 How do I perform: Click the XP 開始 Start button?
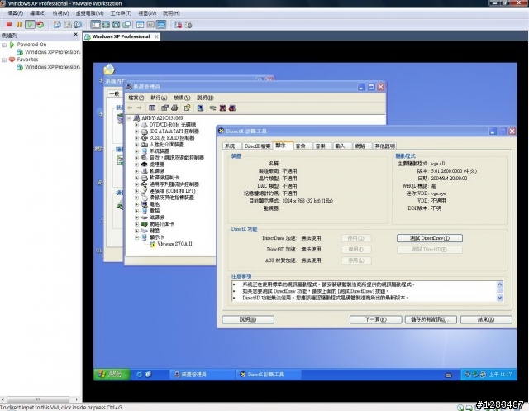click(x=112, y=375)
